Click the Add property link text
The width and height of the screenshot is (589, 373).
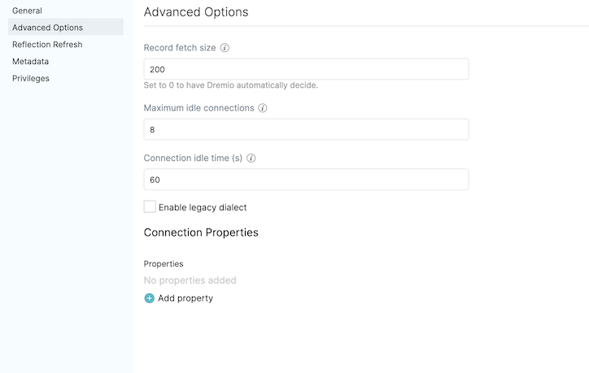click(x=185, y=298)
